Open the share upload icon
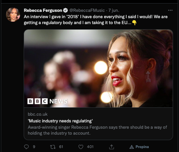 (x=112, y=147)
